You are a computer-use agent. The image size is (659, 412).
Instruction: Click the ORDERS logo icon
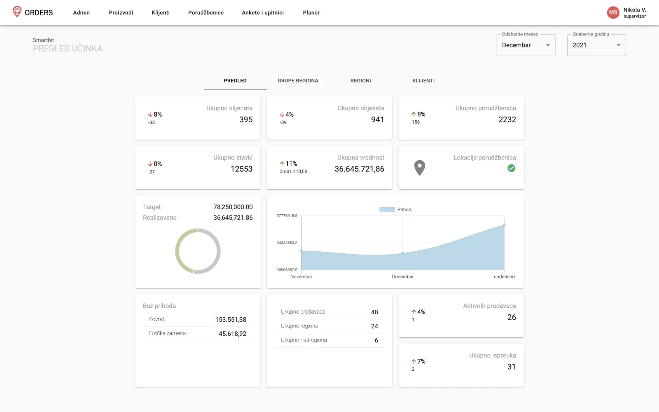17,12
